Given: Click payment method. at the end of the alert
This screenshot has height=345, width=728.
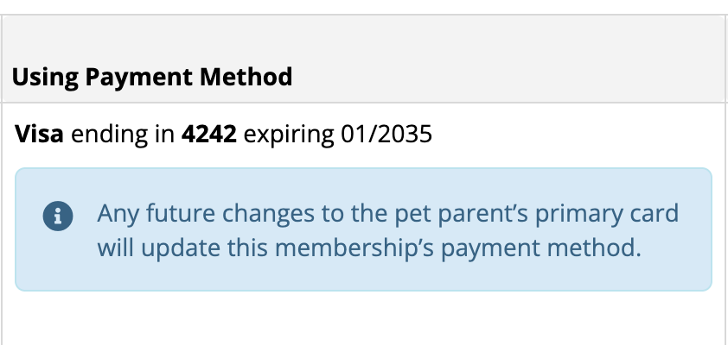Looking at the screenshot, I should tap(541, 248).
